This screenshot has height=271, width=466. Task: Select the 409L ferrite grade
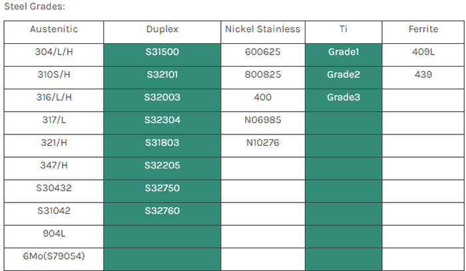click(x=423, y=52)
